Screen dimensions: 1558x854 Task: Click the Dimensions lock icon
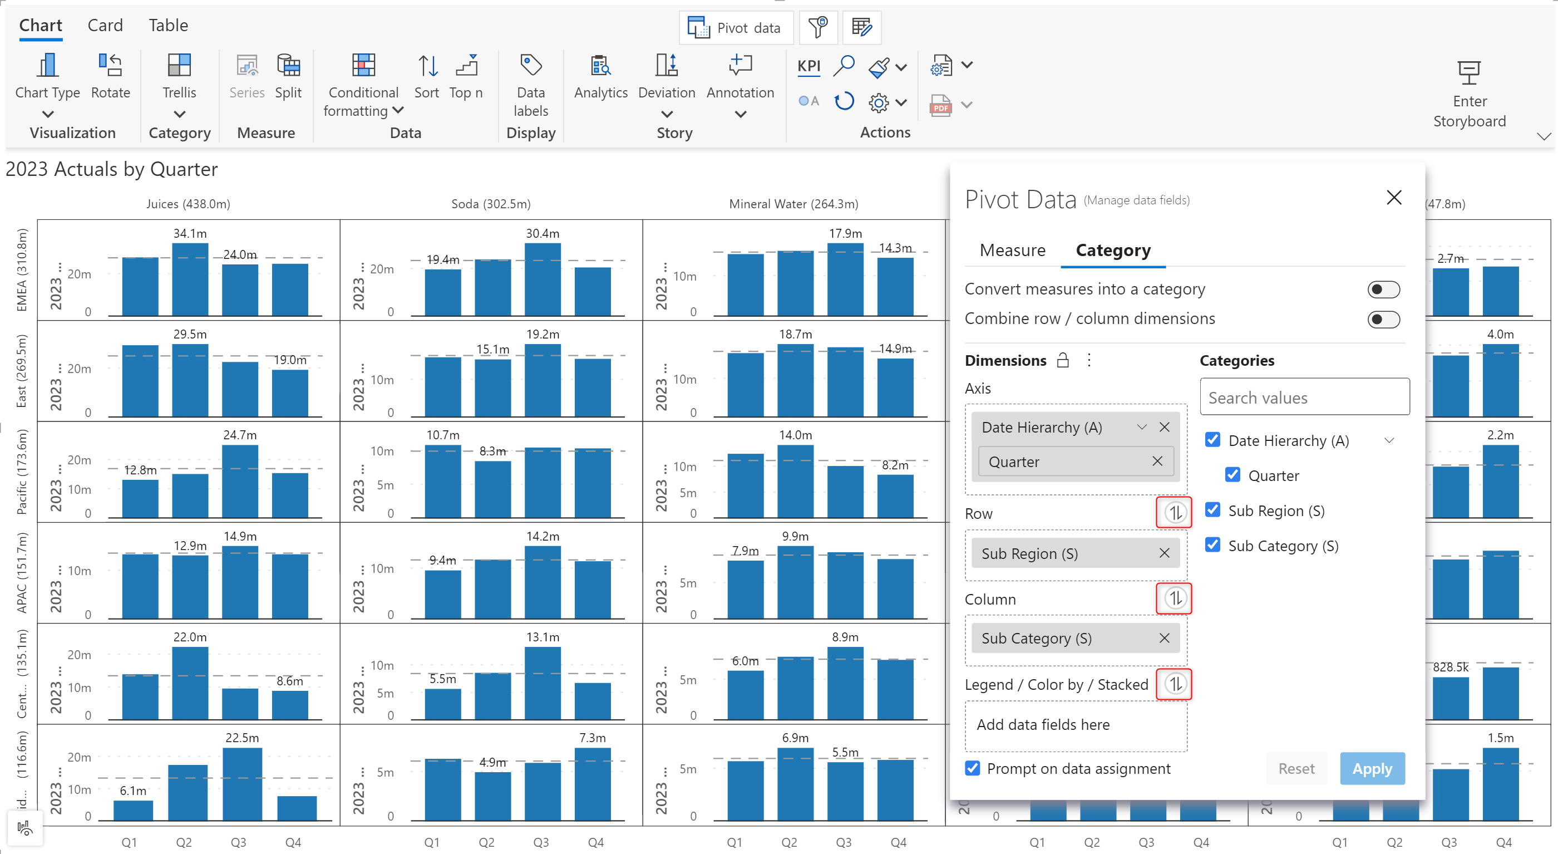(1063, 360)
